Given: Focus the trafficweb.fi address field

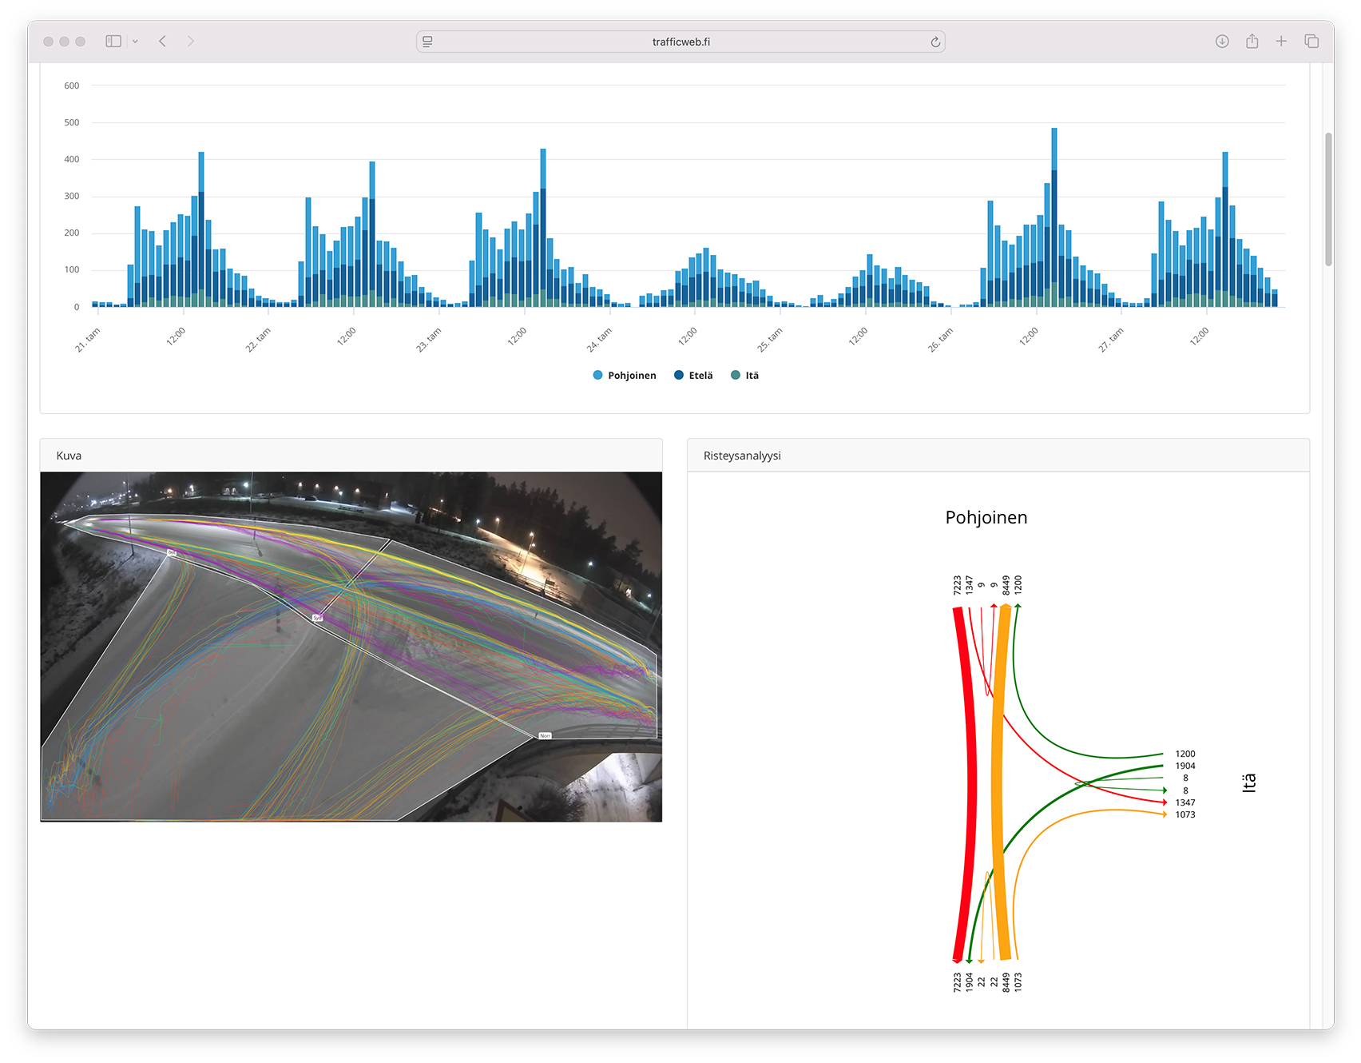Looking at the screenshot, I should click(680, 42).
